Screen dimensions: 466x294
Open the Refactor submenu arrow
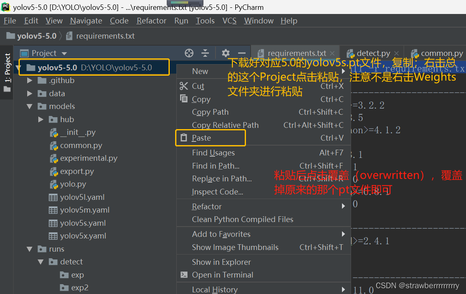[x=344, y=206]
